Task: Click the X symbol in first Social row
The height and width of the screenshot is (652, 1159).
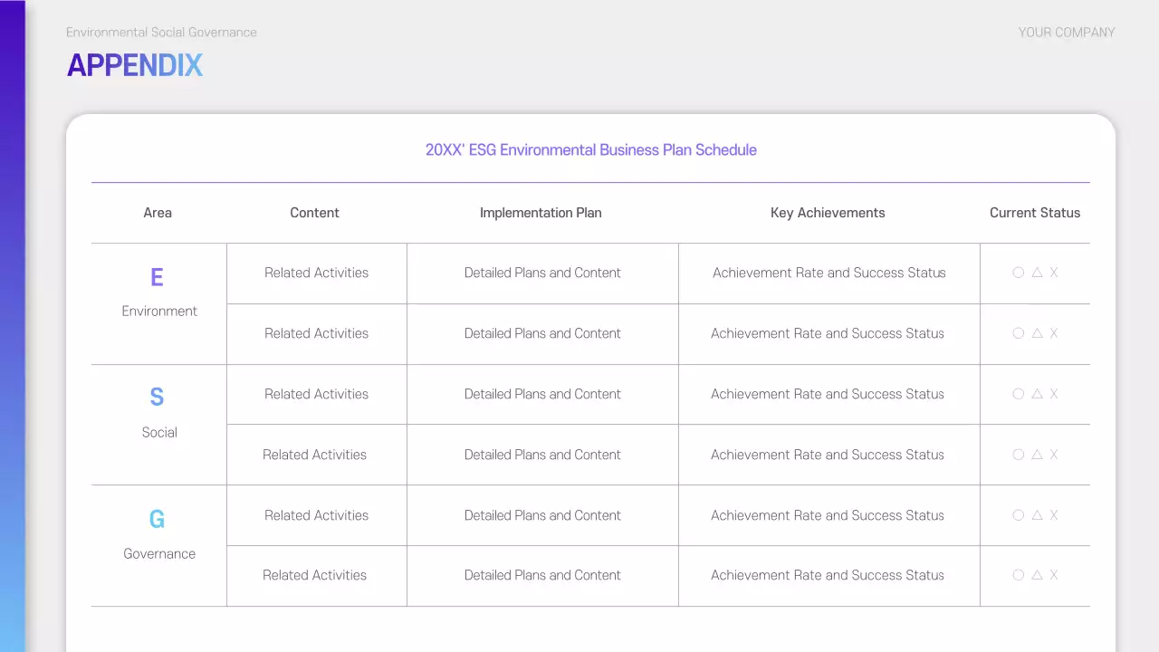Action: pos(1054,394)
